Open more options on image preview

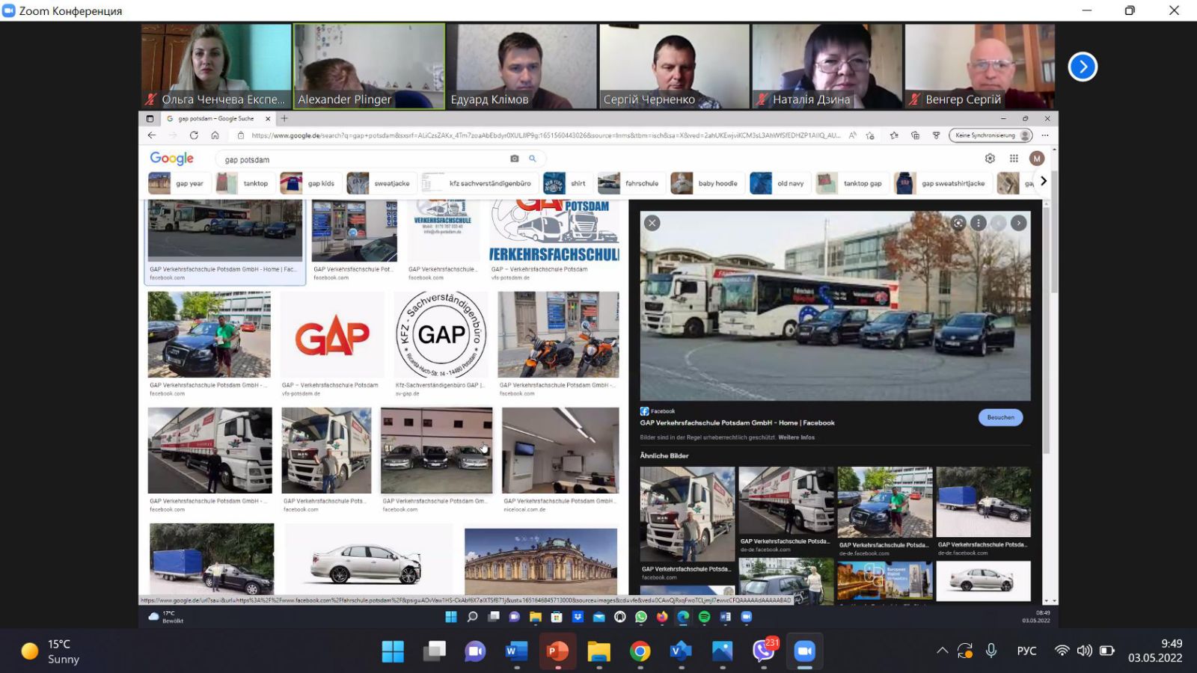(978, 223)
